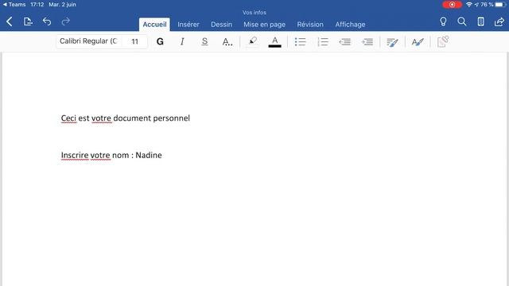Toggle underline S formatting

(204, 41)
